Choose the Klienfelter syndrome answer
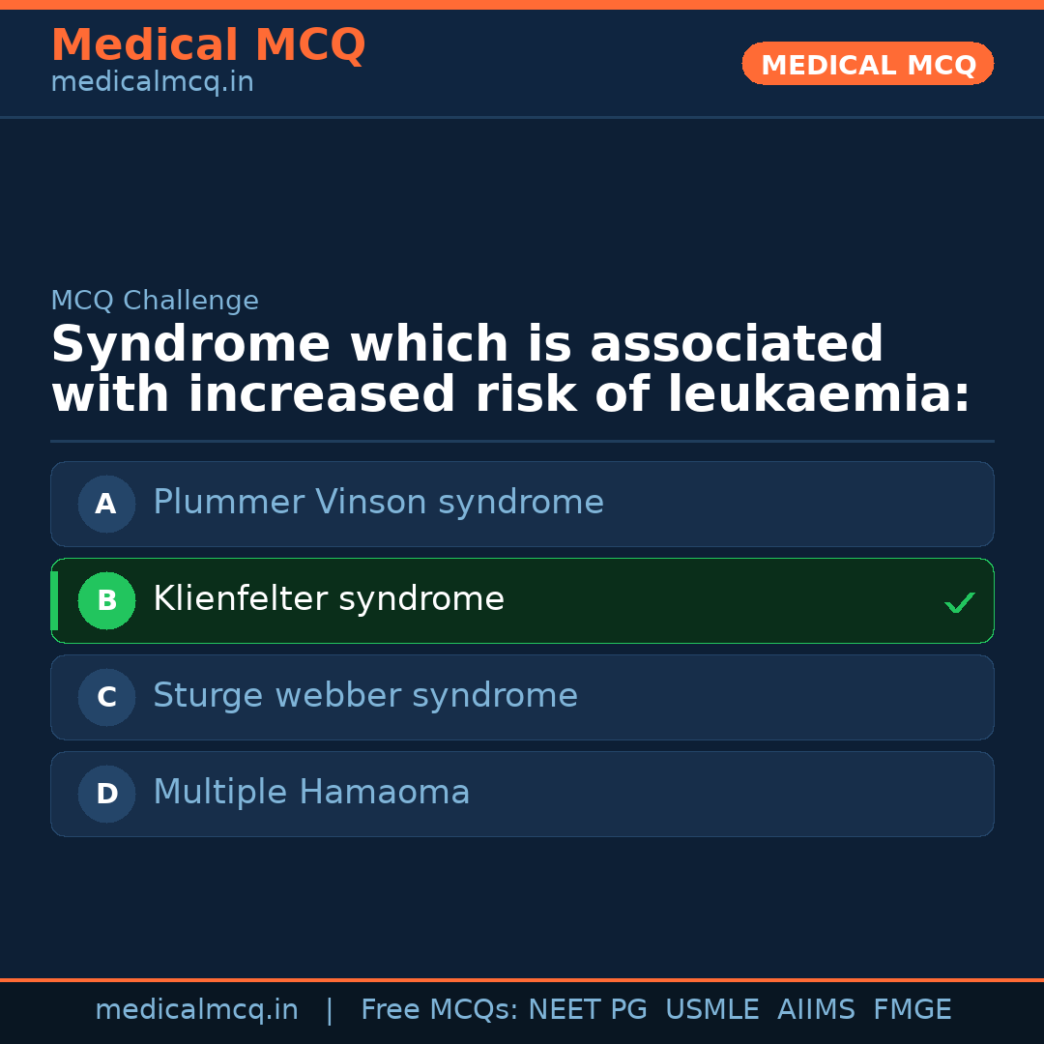The image size is (1044, 1044). [x=329, y=599]
